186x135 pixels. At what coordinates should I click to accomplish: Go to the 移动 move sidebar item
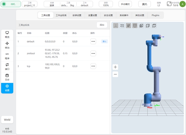pos(7,45)
